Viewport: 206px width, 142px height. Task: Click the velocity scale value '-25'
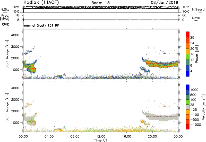pos(194,109)
